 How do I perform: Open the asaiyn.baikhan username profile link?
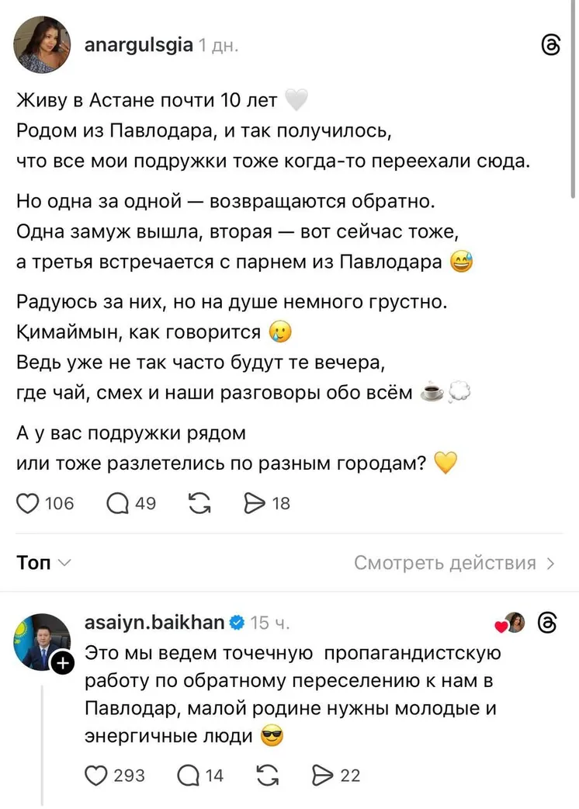[x=154, y=623]
